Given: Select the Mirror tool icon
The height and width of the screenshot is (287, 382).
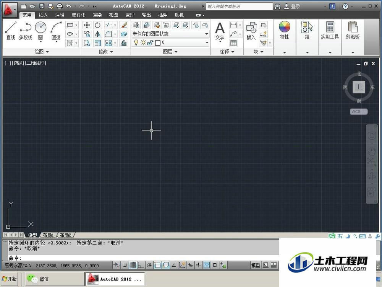Looking at the screenshot, I should [97, 34].
